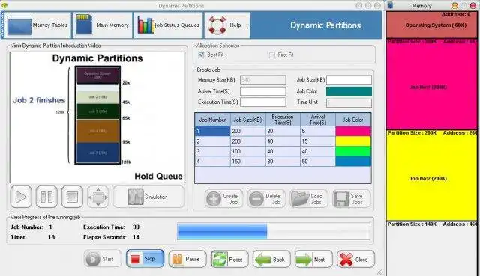This screenshot has height=276, width=480.
Task: Select Job Number 4 row cell
Action: click(213, 162)
